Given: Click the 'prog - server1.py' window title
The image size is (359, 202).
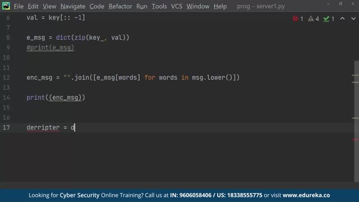Looking at the screenshot, I should pos(261,6).
